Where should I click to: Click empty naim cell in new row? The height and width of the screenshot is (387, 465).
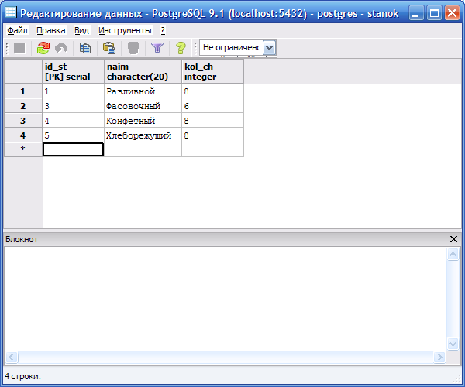143,149
